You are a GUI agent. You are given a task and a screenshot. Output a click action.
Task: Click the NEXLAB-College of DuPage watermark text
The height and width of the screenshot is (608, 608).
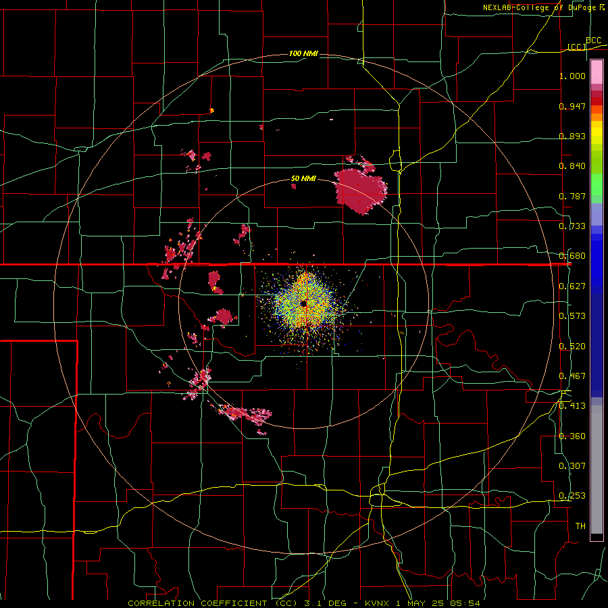coord(544,7)
